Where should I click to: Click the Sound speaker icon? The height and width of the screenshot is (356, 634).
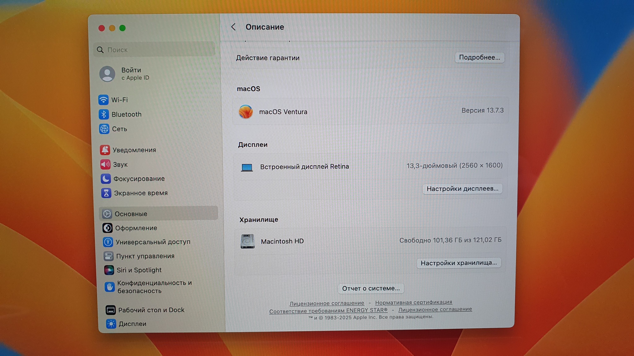pyautogui.click(x=105, y=164)
